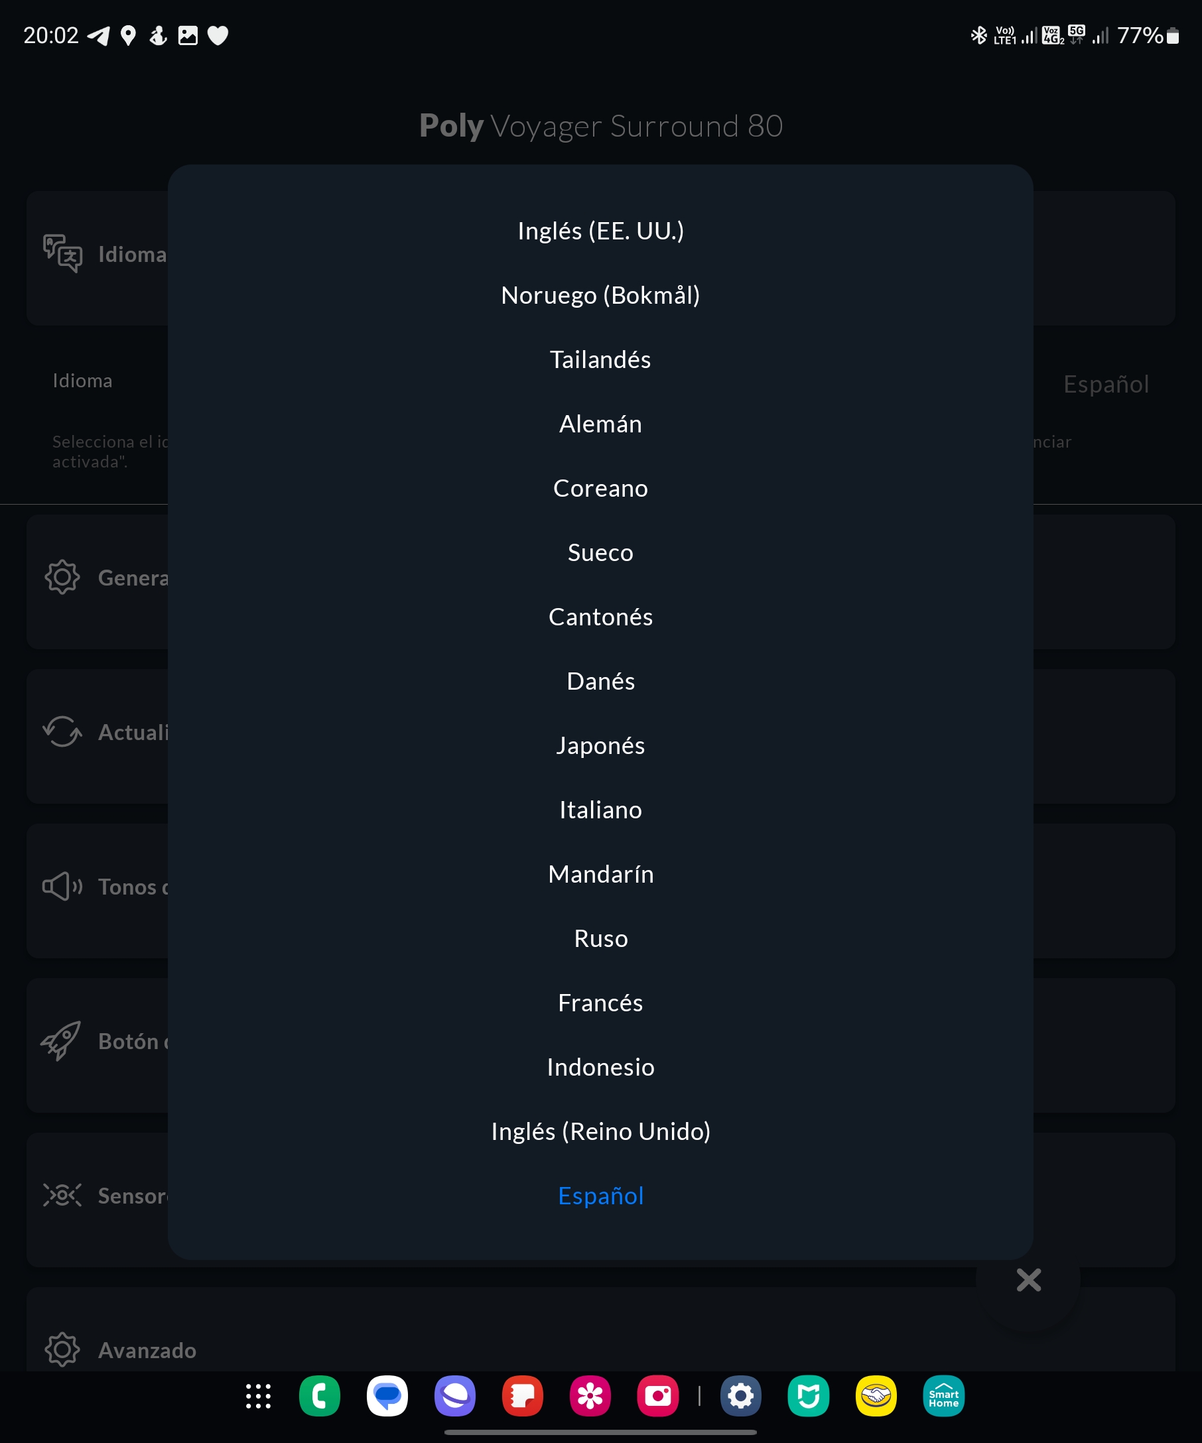Pick Inglés (Reino Unido) option
The image size is (1202, 1443).
[x=600, y=1131]
